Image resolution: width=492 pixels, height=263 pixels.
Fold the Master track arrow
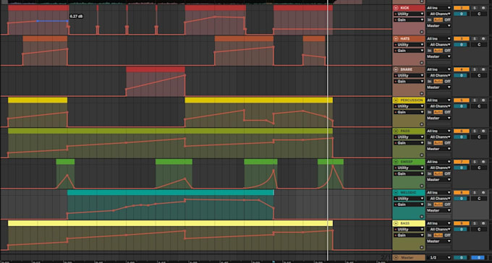pos(396,258)
